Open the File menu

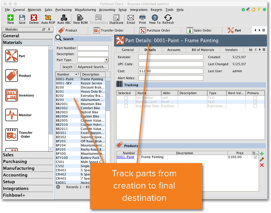pos(7,10)
